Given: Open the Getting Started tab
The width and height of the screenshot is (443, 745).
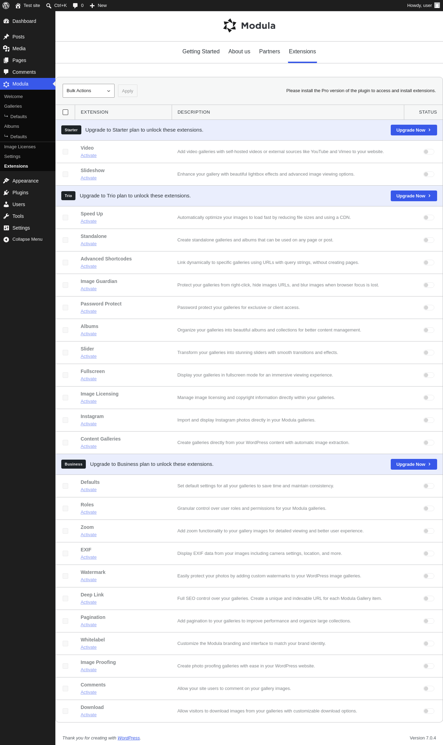Looking at the screenshot, I should point(201,52).
